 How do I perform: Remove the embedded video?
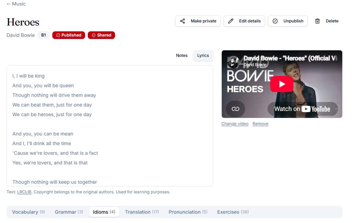click(x=260, y=124)
